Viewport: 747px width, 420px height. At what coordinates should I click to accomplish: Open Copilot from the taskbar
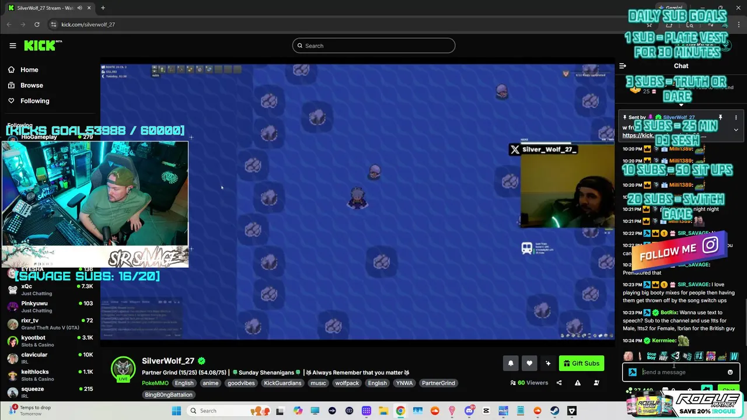tap(298, 411)
